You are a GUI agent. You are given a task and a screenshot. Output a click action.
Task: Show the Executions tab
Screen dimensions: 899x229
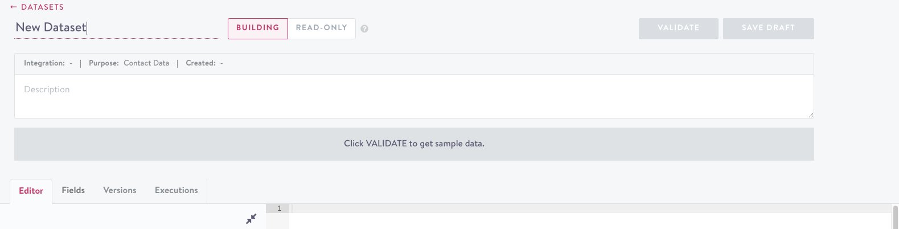click(x=176, y=190)
